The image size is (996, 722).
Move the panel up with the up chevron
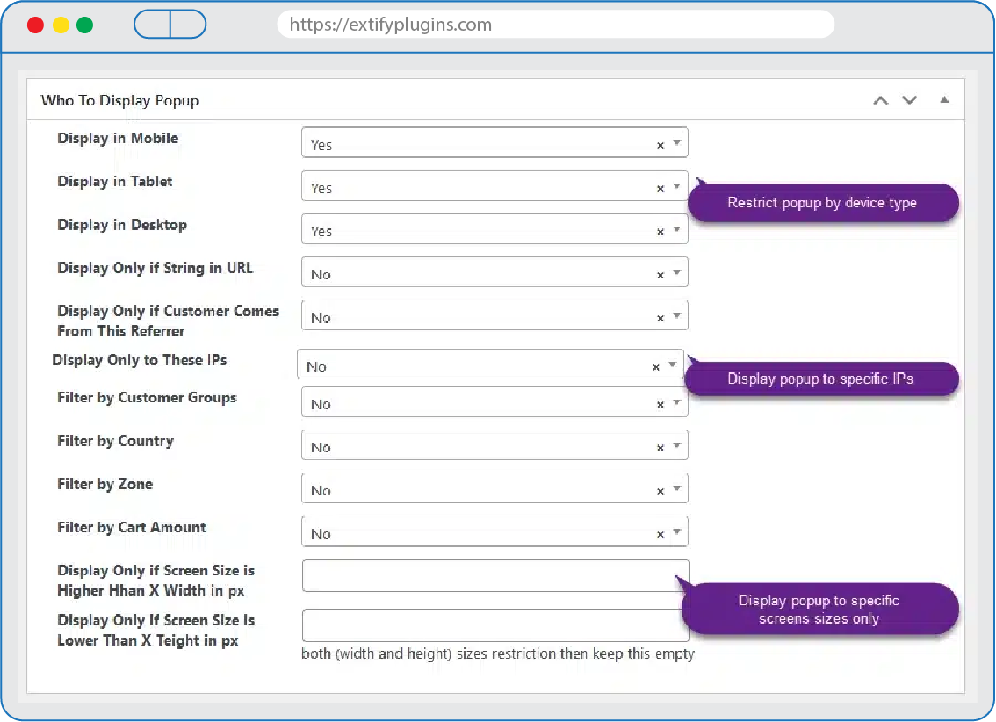click(x=880, y=100)
